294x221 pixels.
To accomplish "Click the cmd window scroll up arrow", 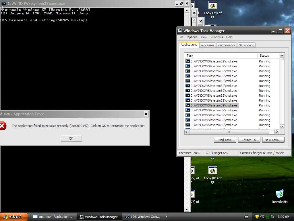I will tap(187, 11).
